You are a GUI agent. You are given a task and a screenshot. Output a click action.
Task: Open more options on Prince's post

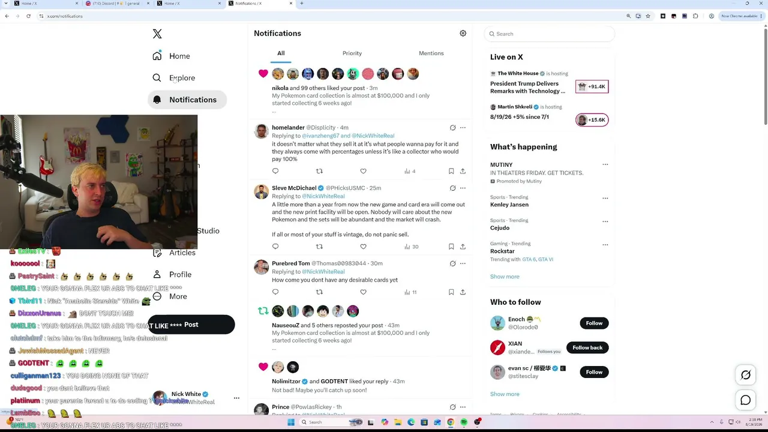(463, 407)
